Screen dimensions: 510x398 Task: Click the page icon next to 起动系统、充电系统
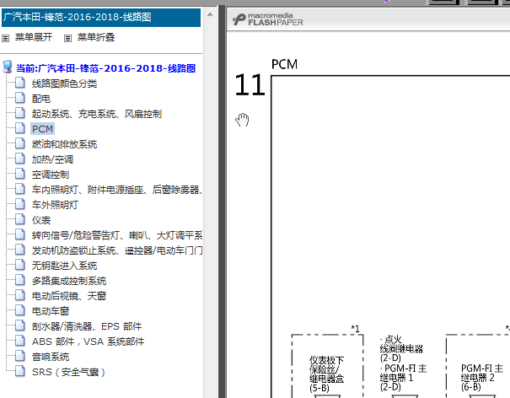(x=20, y=113)
